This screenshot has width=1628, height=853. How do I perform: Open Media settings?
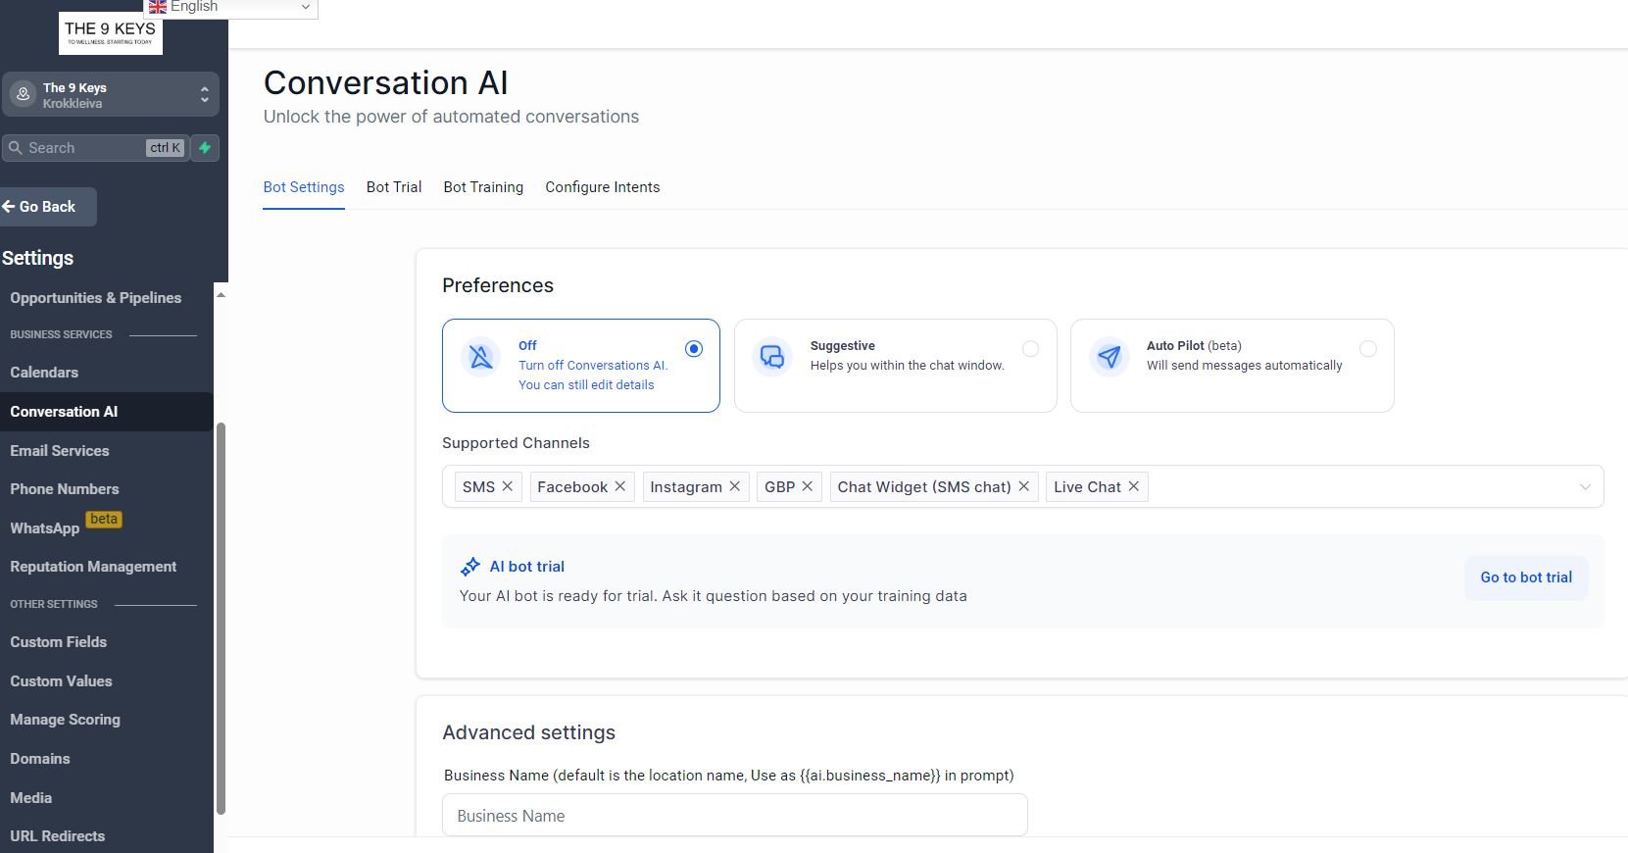(31, 798)
